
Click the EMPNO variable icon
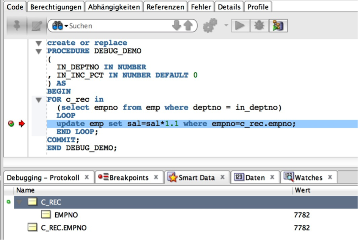46,215
